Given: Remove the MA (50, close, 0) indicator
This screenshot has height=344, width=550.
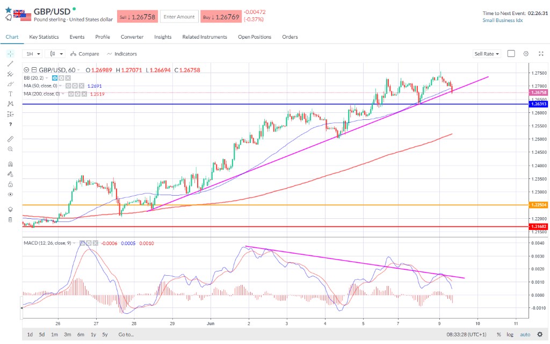Looking at the screenshot, I should tap(81, 85).
